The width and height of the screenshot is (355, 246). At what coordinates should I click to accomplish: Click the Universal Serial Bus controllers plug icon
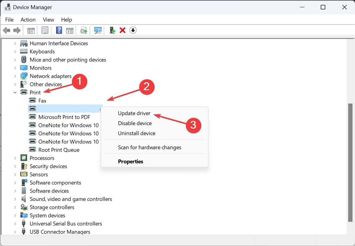pyautogui.click(x=24, y=223)
